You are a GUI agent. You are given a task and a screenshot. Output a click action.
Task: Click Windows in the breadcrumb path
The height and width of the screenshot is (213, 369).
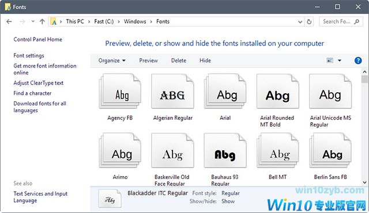[135, 22]
